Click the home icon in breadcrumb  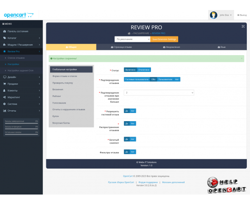[129, 33]
